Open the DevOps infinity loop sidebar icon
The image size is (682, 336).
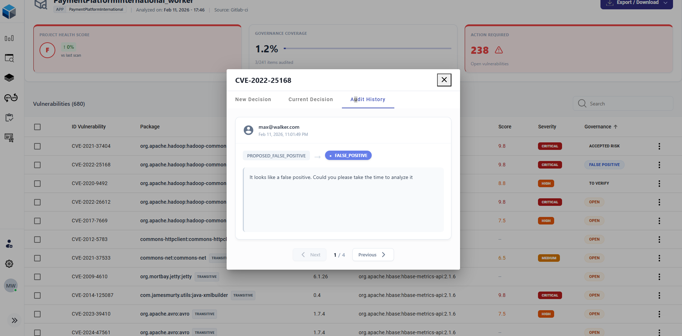tap(11, 98)
